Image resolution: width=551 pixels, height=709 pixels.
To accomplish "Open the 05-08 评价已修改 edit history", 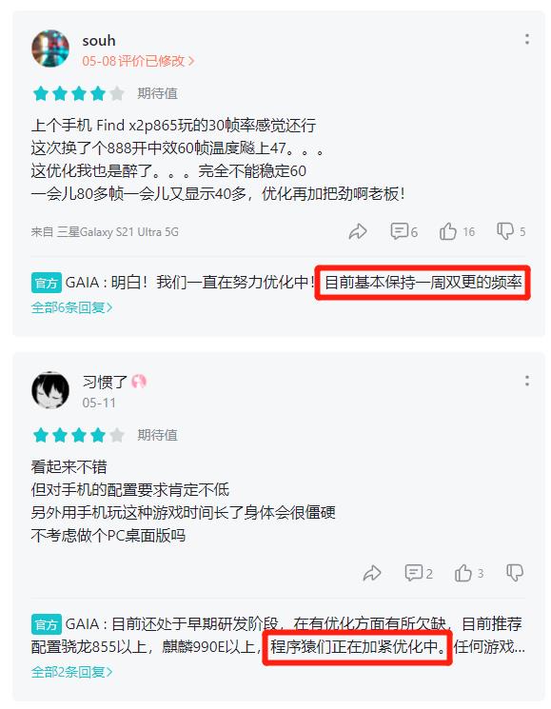I will coord(138,61).
